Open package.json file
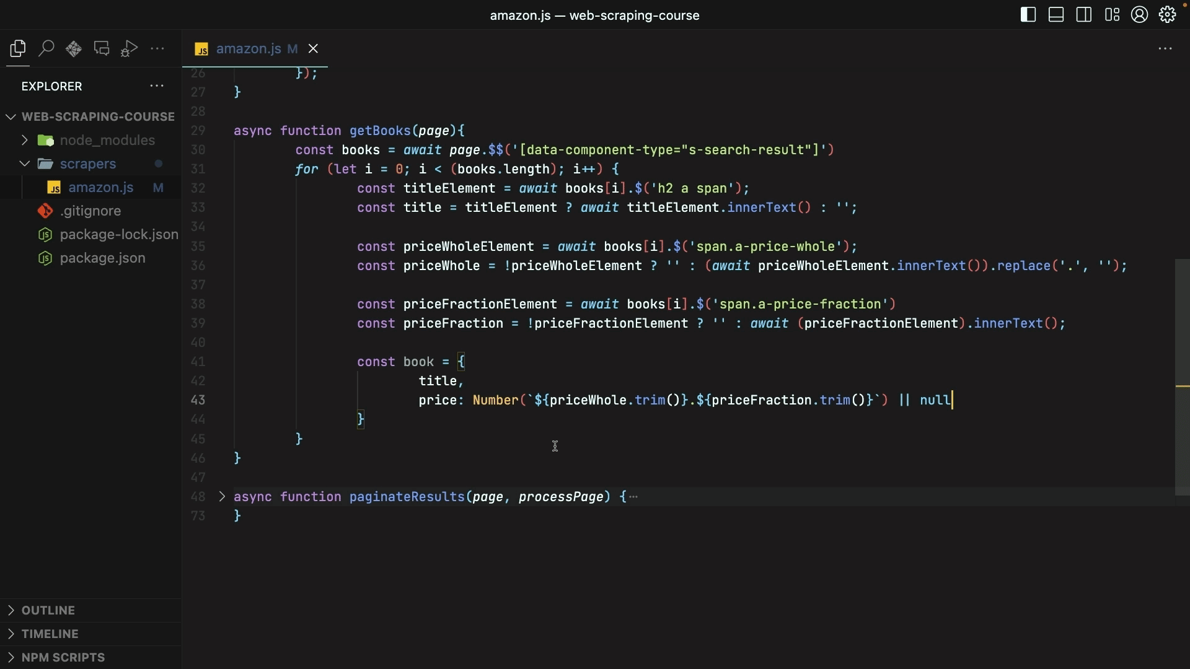 click(90, 258)
